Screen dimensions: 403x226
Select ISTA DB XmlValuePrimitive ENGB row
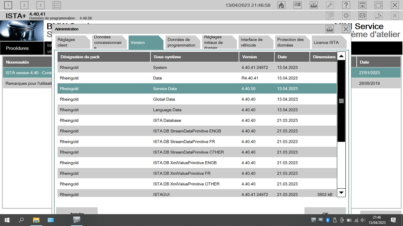(x=197, y=163)
